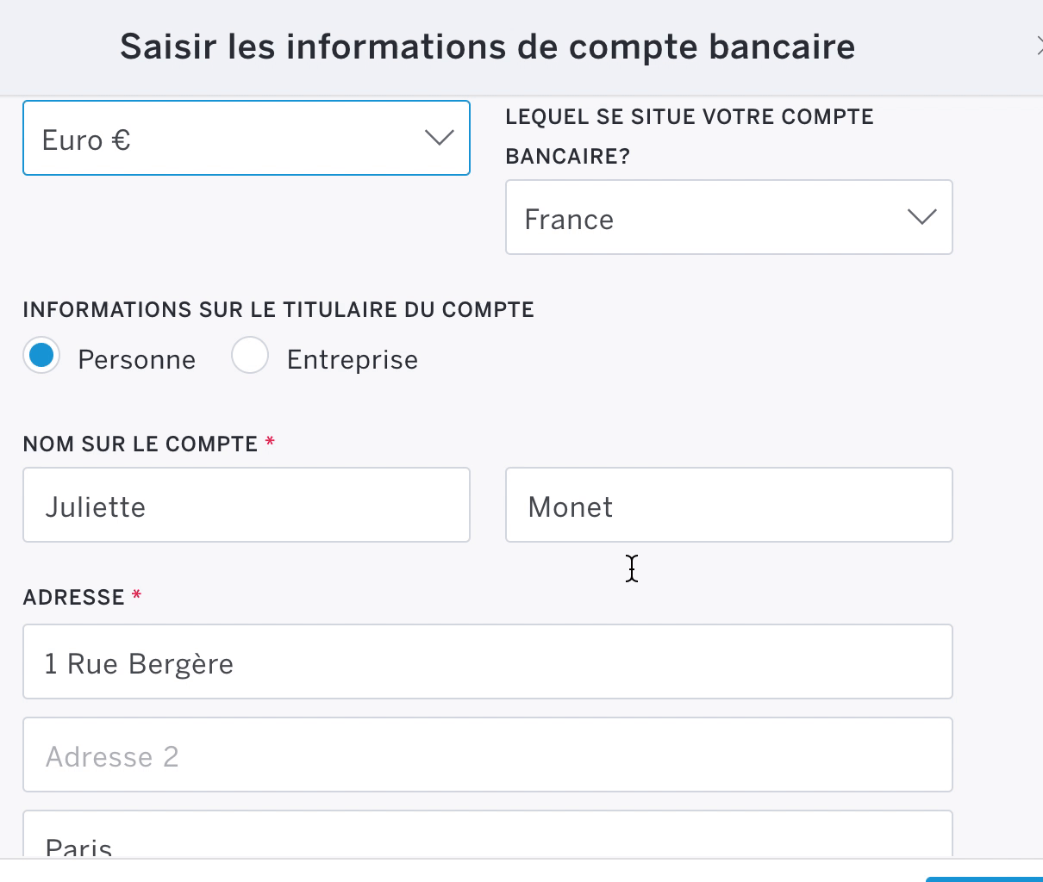Image resolution: width=1043 pixels, height=882 pixels.
Task: Click the address field with 1 Rue Bergère
Action: pos(487,662)
